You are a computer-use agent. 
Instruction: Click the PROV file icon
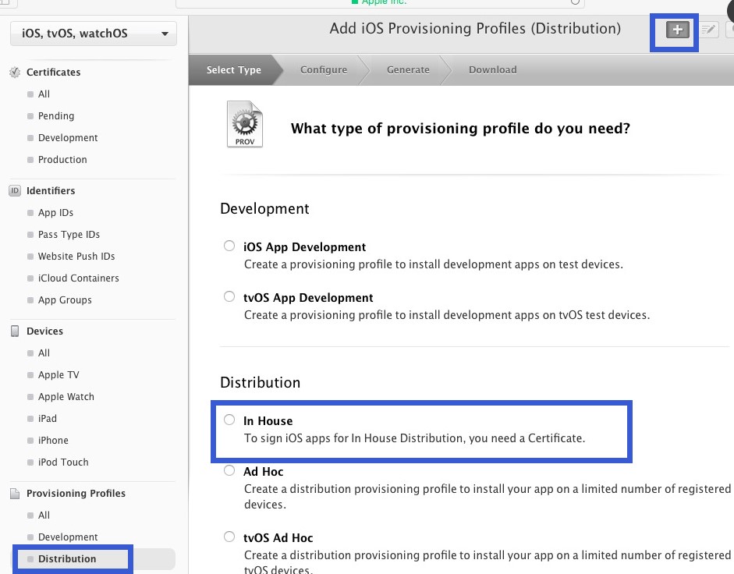coord(245,125)
